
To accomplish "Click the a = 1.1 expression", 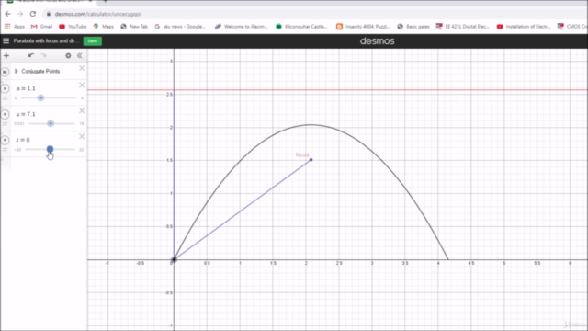I will (x=26, y=88).
